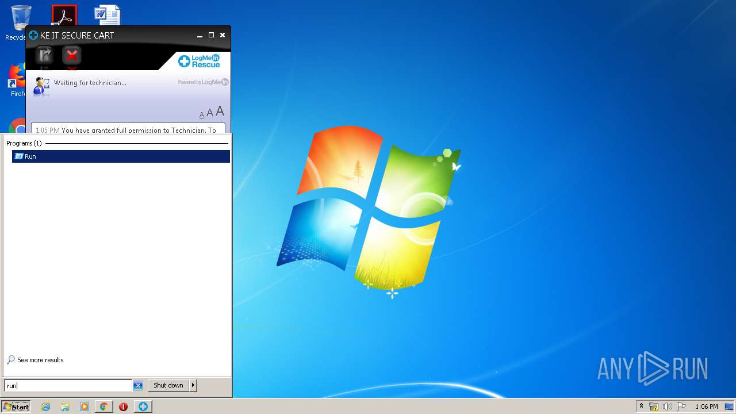The height and width of the screenshot is (414, 736).
Task: Click the red X end session icon
Action: tap(72, 55)
